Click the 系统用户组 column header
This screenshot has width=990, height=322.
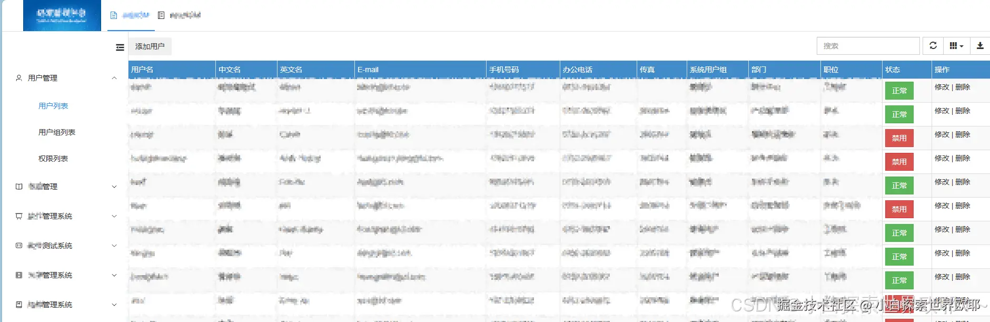pyautogui.click(x=718, y=70)
